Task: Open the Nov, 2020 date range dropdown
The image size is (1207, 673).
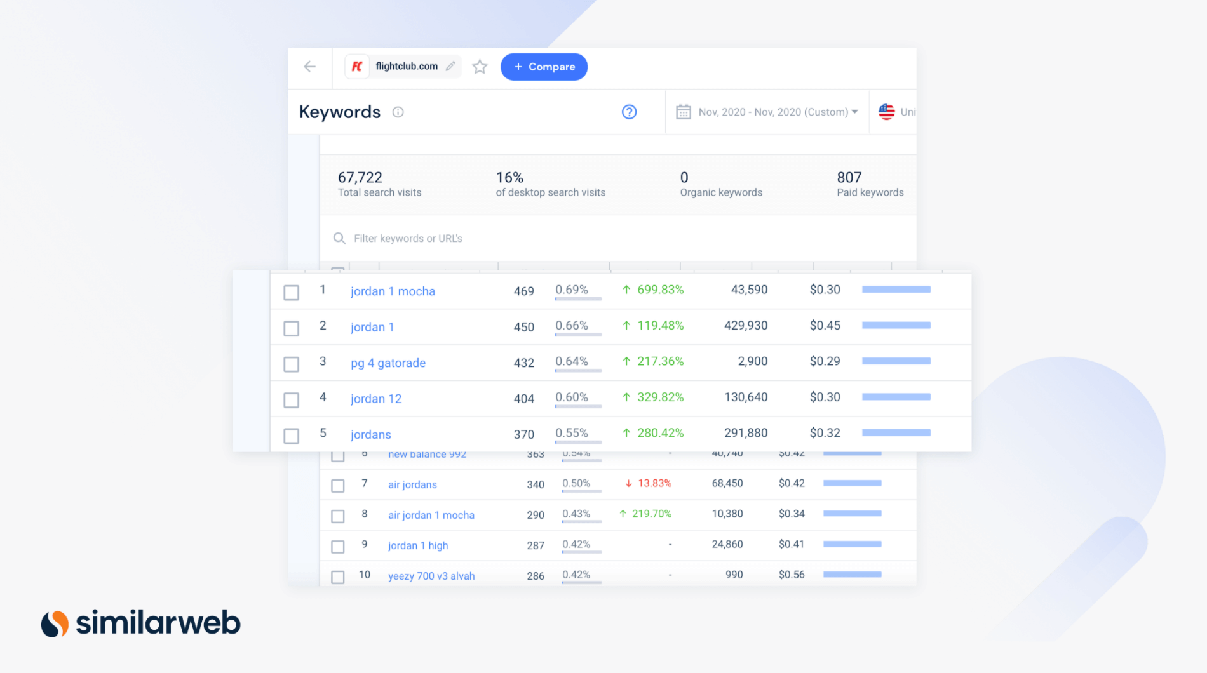Action: [767, 112]
